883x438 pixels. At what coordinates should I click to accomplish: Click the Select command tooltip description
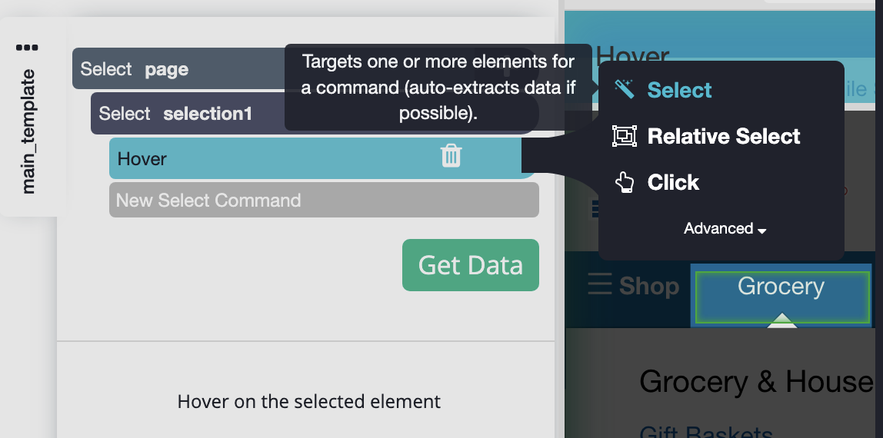click(438, 87)
